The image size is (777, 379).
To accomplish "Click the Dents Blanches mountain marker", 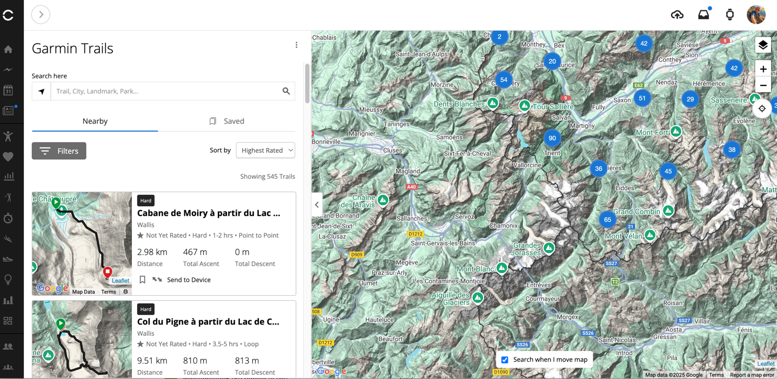I will [493, 103].
